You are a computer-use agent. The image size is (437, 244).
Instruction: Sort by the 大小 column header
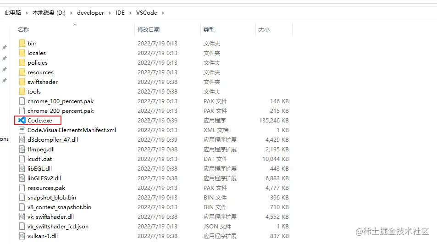point(264,29)
